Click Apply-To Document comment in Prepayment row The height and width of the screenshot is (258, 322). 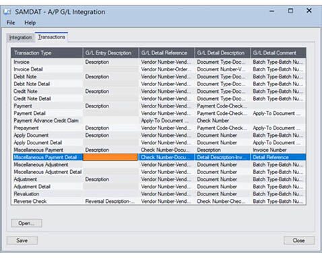tap(278, 128)
